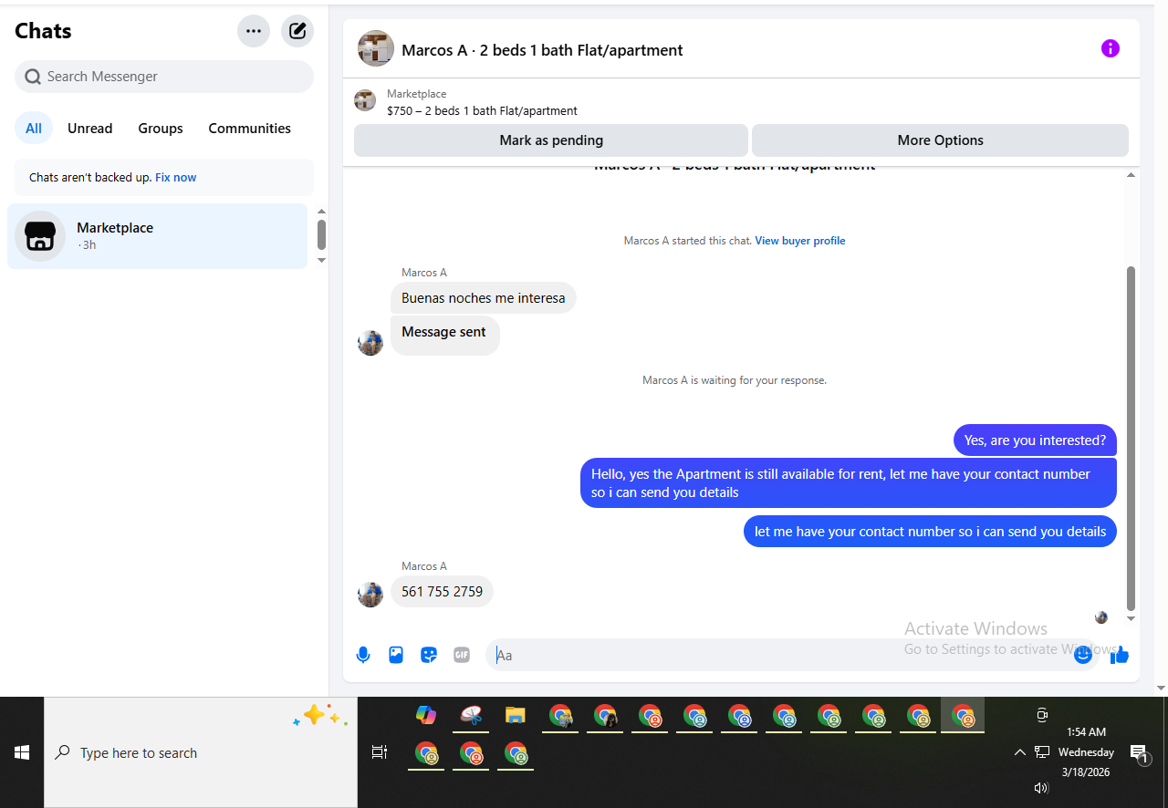Click the network icon in system tray

point(1042,752)
